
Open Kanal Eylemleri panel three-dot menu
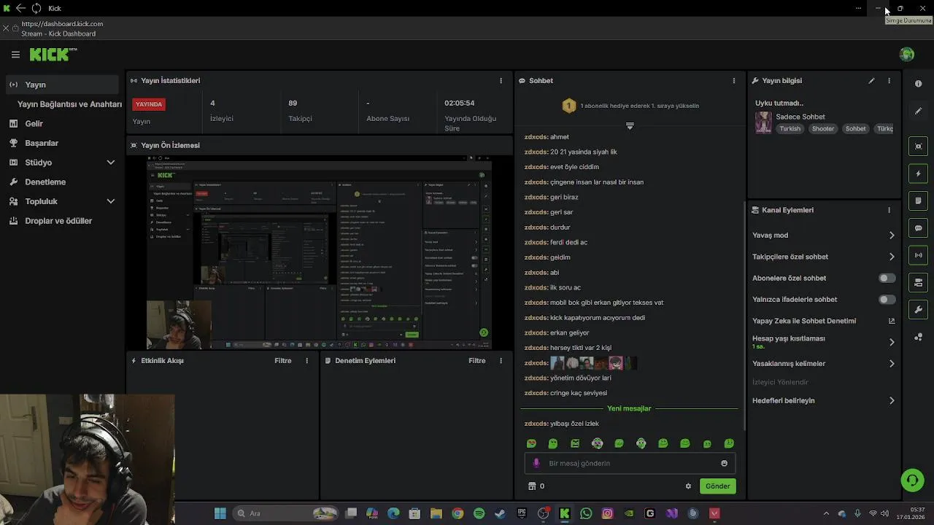[889, 210]
